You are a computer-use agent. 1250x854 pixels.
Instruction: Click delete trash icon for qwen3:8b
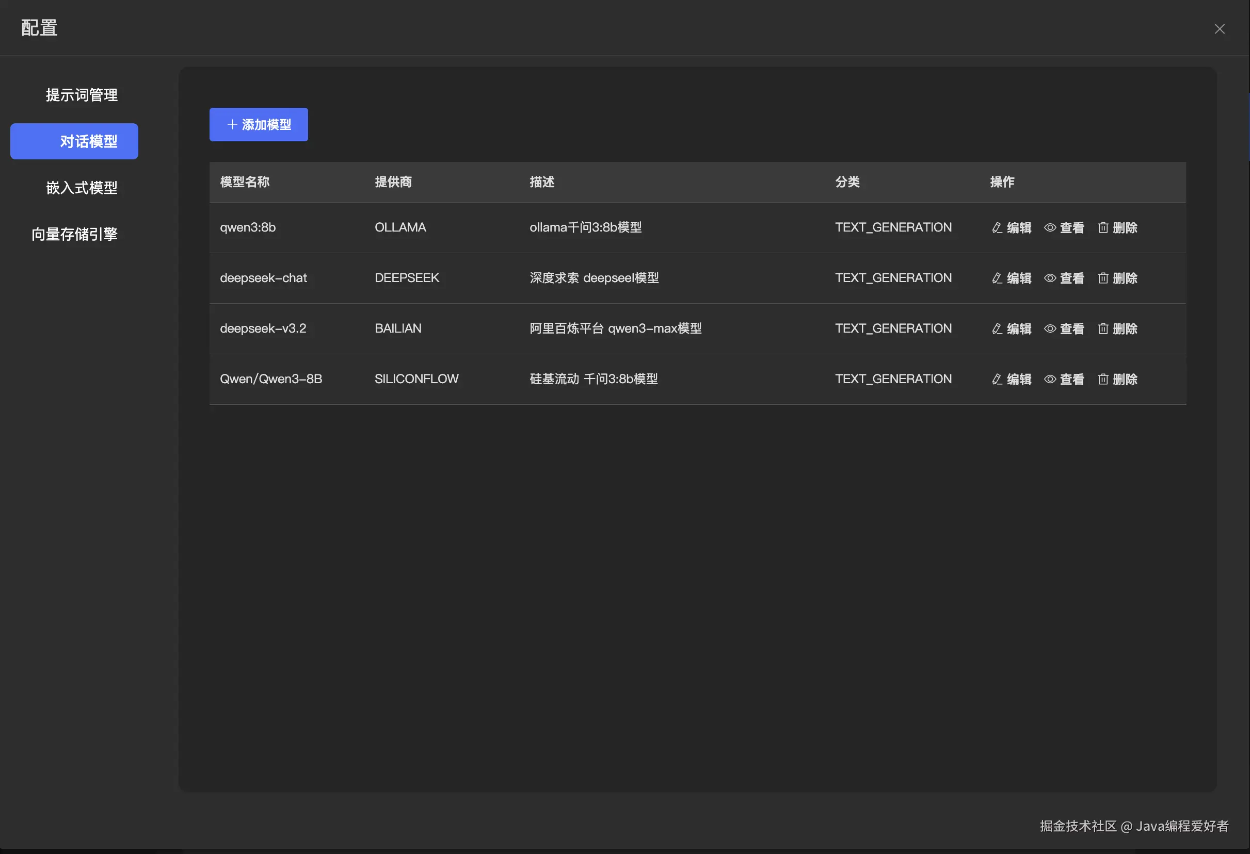coord(1102,228)
